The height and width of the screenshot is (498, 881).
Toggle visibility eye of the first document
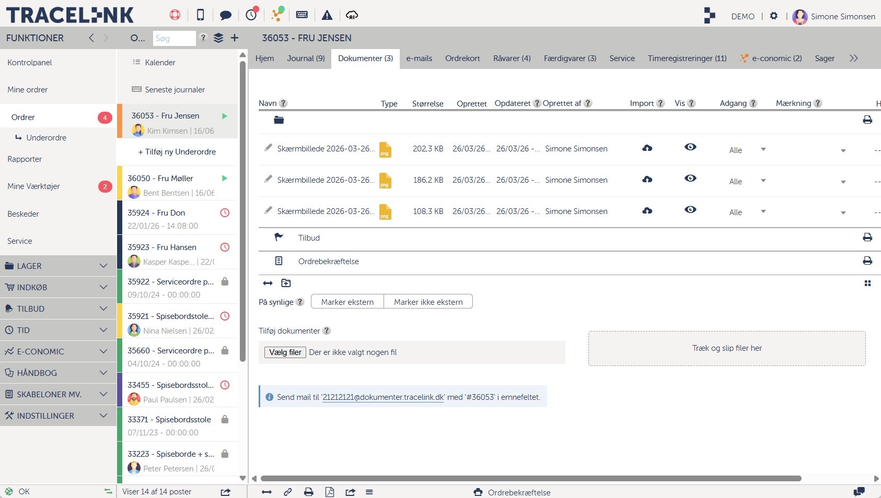pyautogui.click(x=690, y=147)
